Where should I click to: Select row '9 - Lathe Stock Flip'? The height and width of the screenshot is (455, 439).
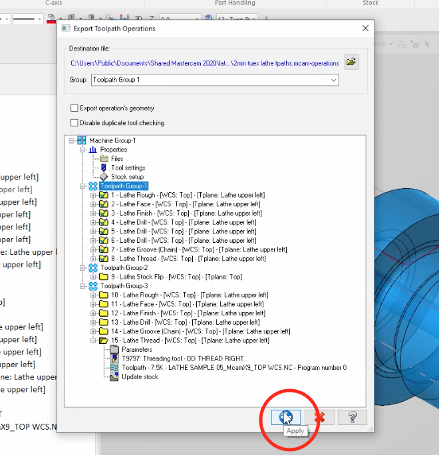177,277
